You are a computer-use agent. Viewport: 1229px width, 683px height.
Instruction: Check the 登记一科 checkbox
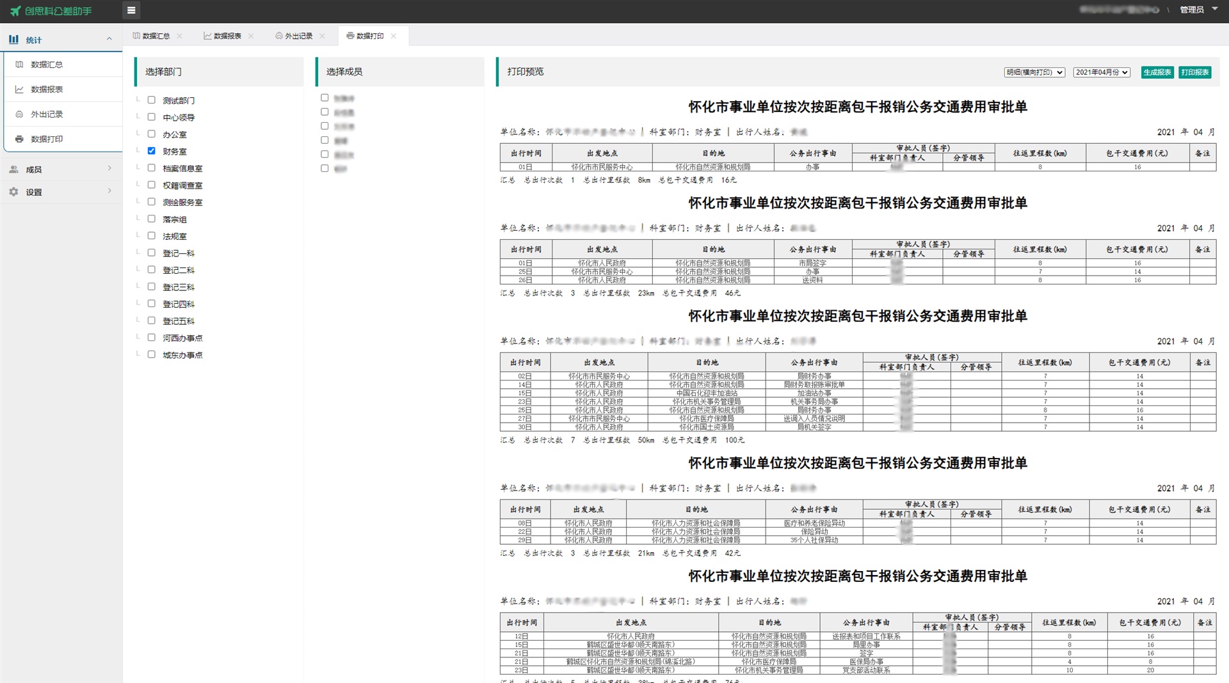point(152,253)
